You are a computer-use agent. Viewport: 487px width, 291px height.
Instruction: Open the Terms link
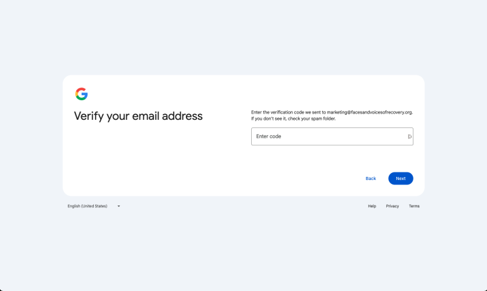[414, 206]
